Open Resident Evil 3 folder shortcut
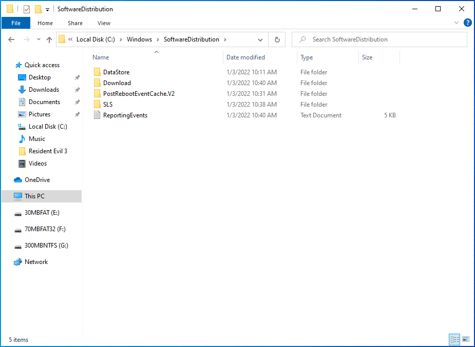 point(48,151)
